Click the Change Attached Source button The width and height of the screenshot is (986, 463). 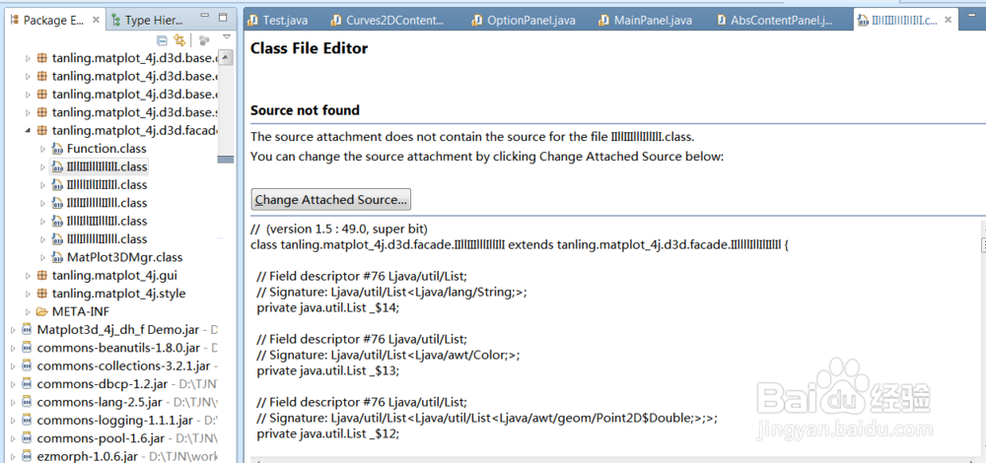(330, 200)
